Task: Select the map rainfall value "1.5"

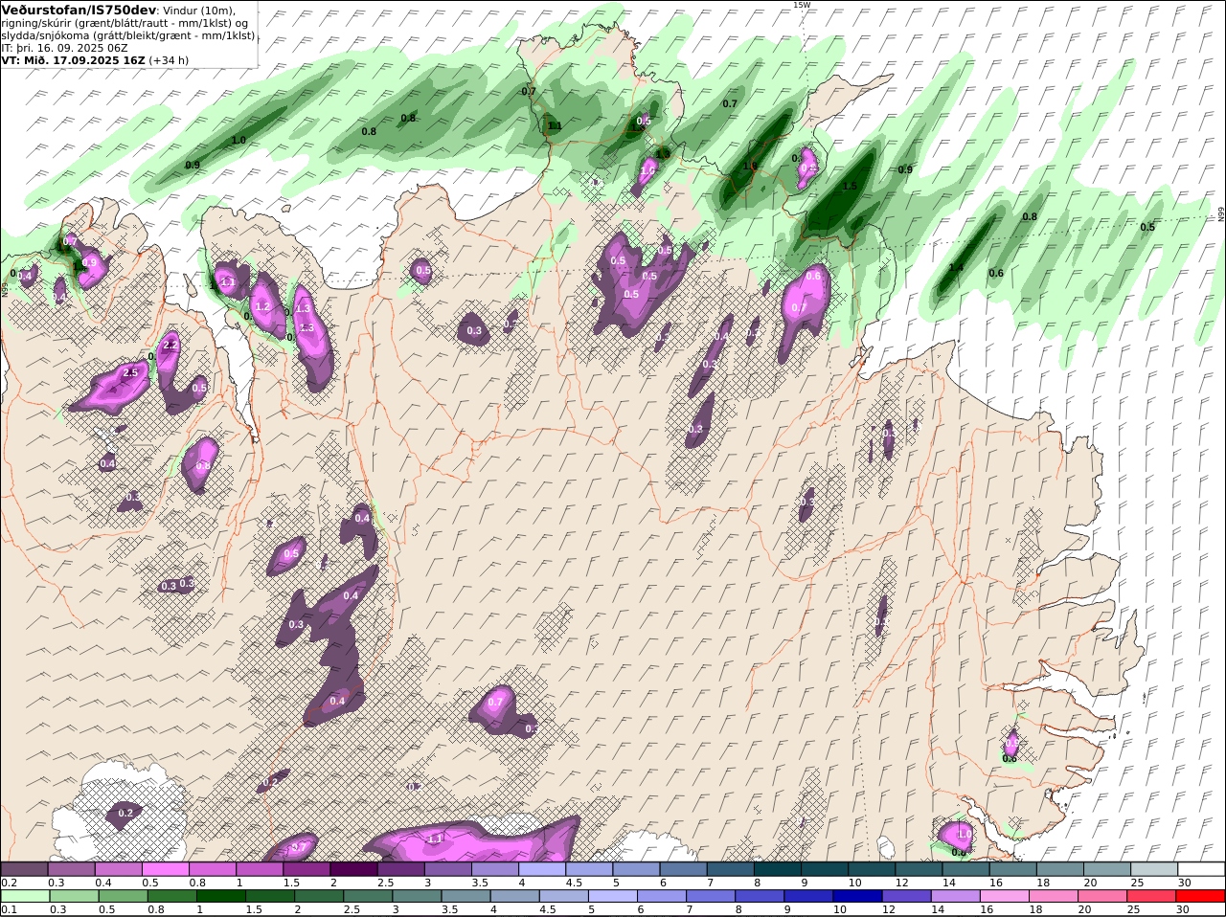Action: click(x=850, y=186)
